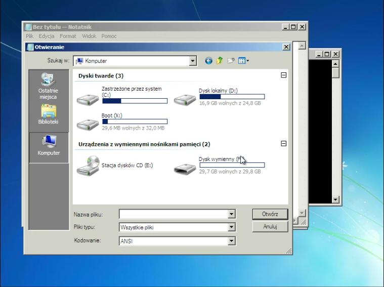Viewport: 384px width, 287px height.
Task: Click the Otwieranie dialog title icon
Action: coord(30,47)
